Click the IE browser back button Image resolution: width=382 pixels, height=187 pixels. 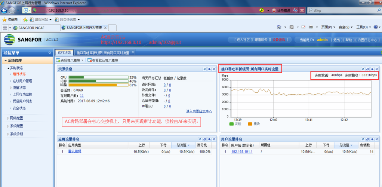(4, 10)
